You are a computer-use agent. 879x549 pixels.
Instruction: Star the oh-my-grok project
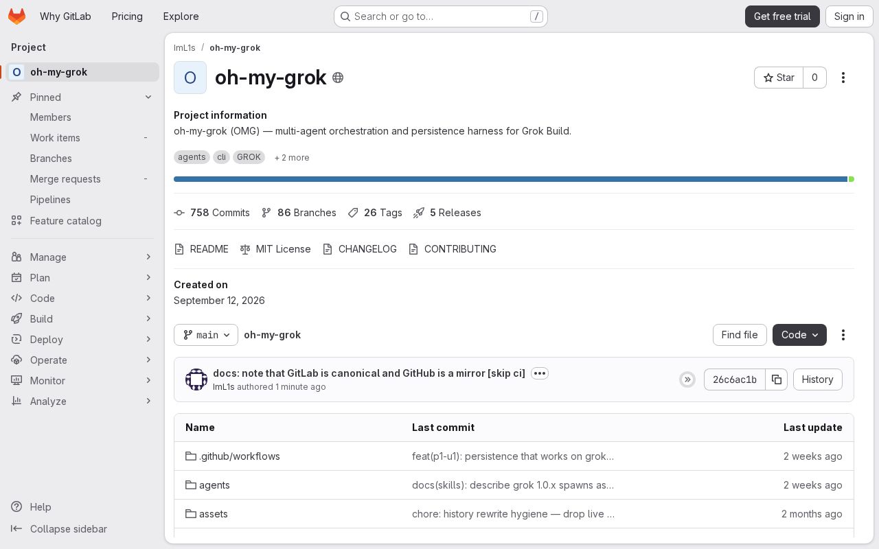(779, 78)
